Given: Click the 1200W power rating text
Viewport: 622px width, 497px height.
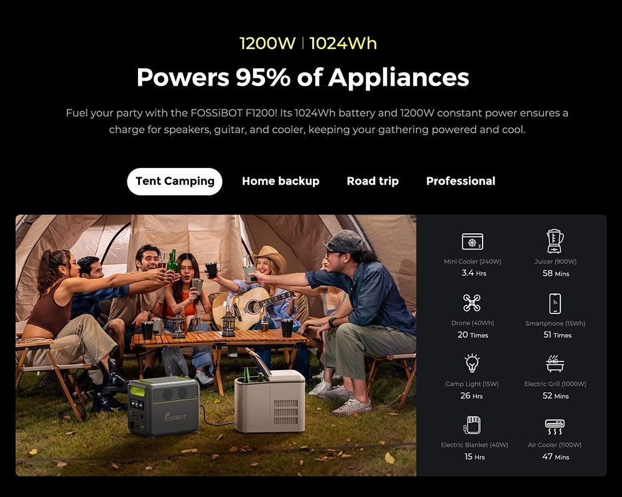Looking at the screenshot, I should (x=267, y=44).
